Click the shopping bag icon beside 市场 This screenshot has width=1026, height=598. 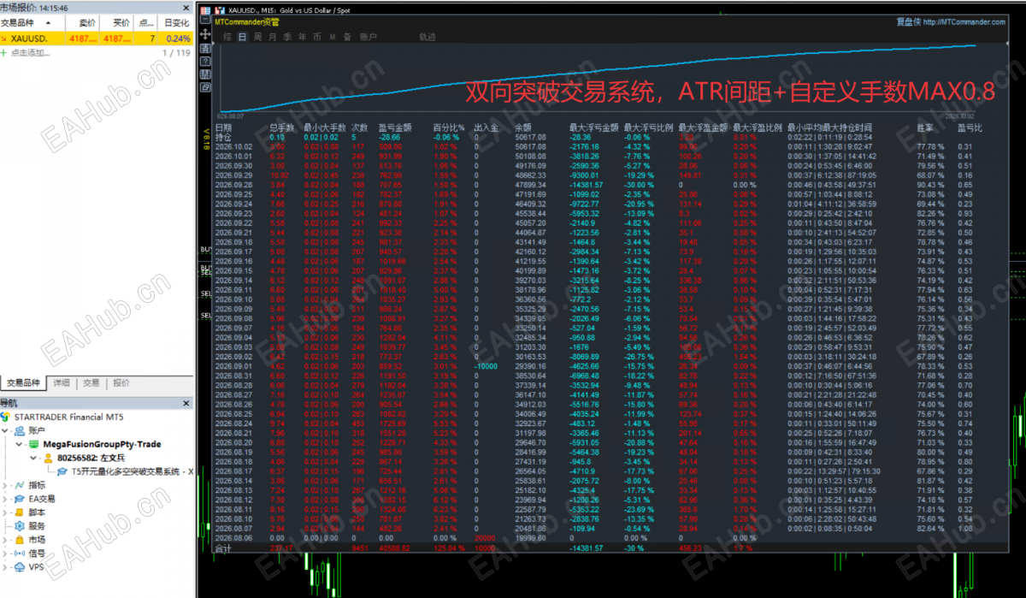coord(20,540)
